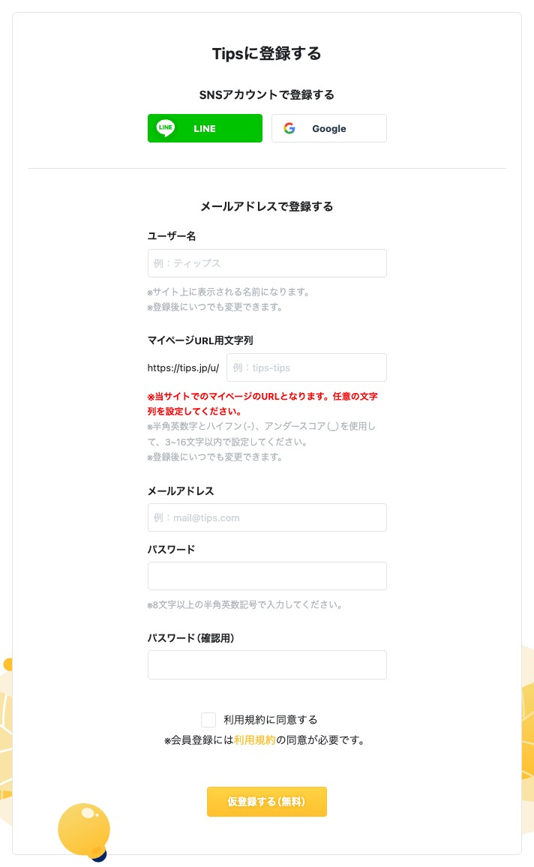
Task: Click the Google G logo icon
Action: pos(289,128)
